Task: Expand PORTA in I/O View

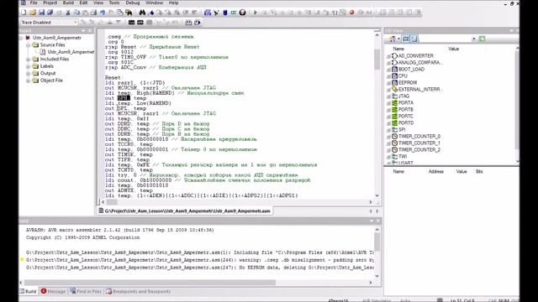Action: 388,103
